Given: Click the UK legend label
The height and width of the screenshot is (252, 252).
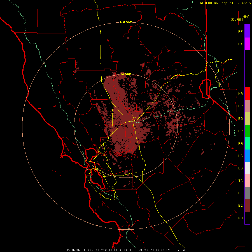Looking at the screenshot, I should [x=240, y=44].
